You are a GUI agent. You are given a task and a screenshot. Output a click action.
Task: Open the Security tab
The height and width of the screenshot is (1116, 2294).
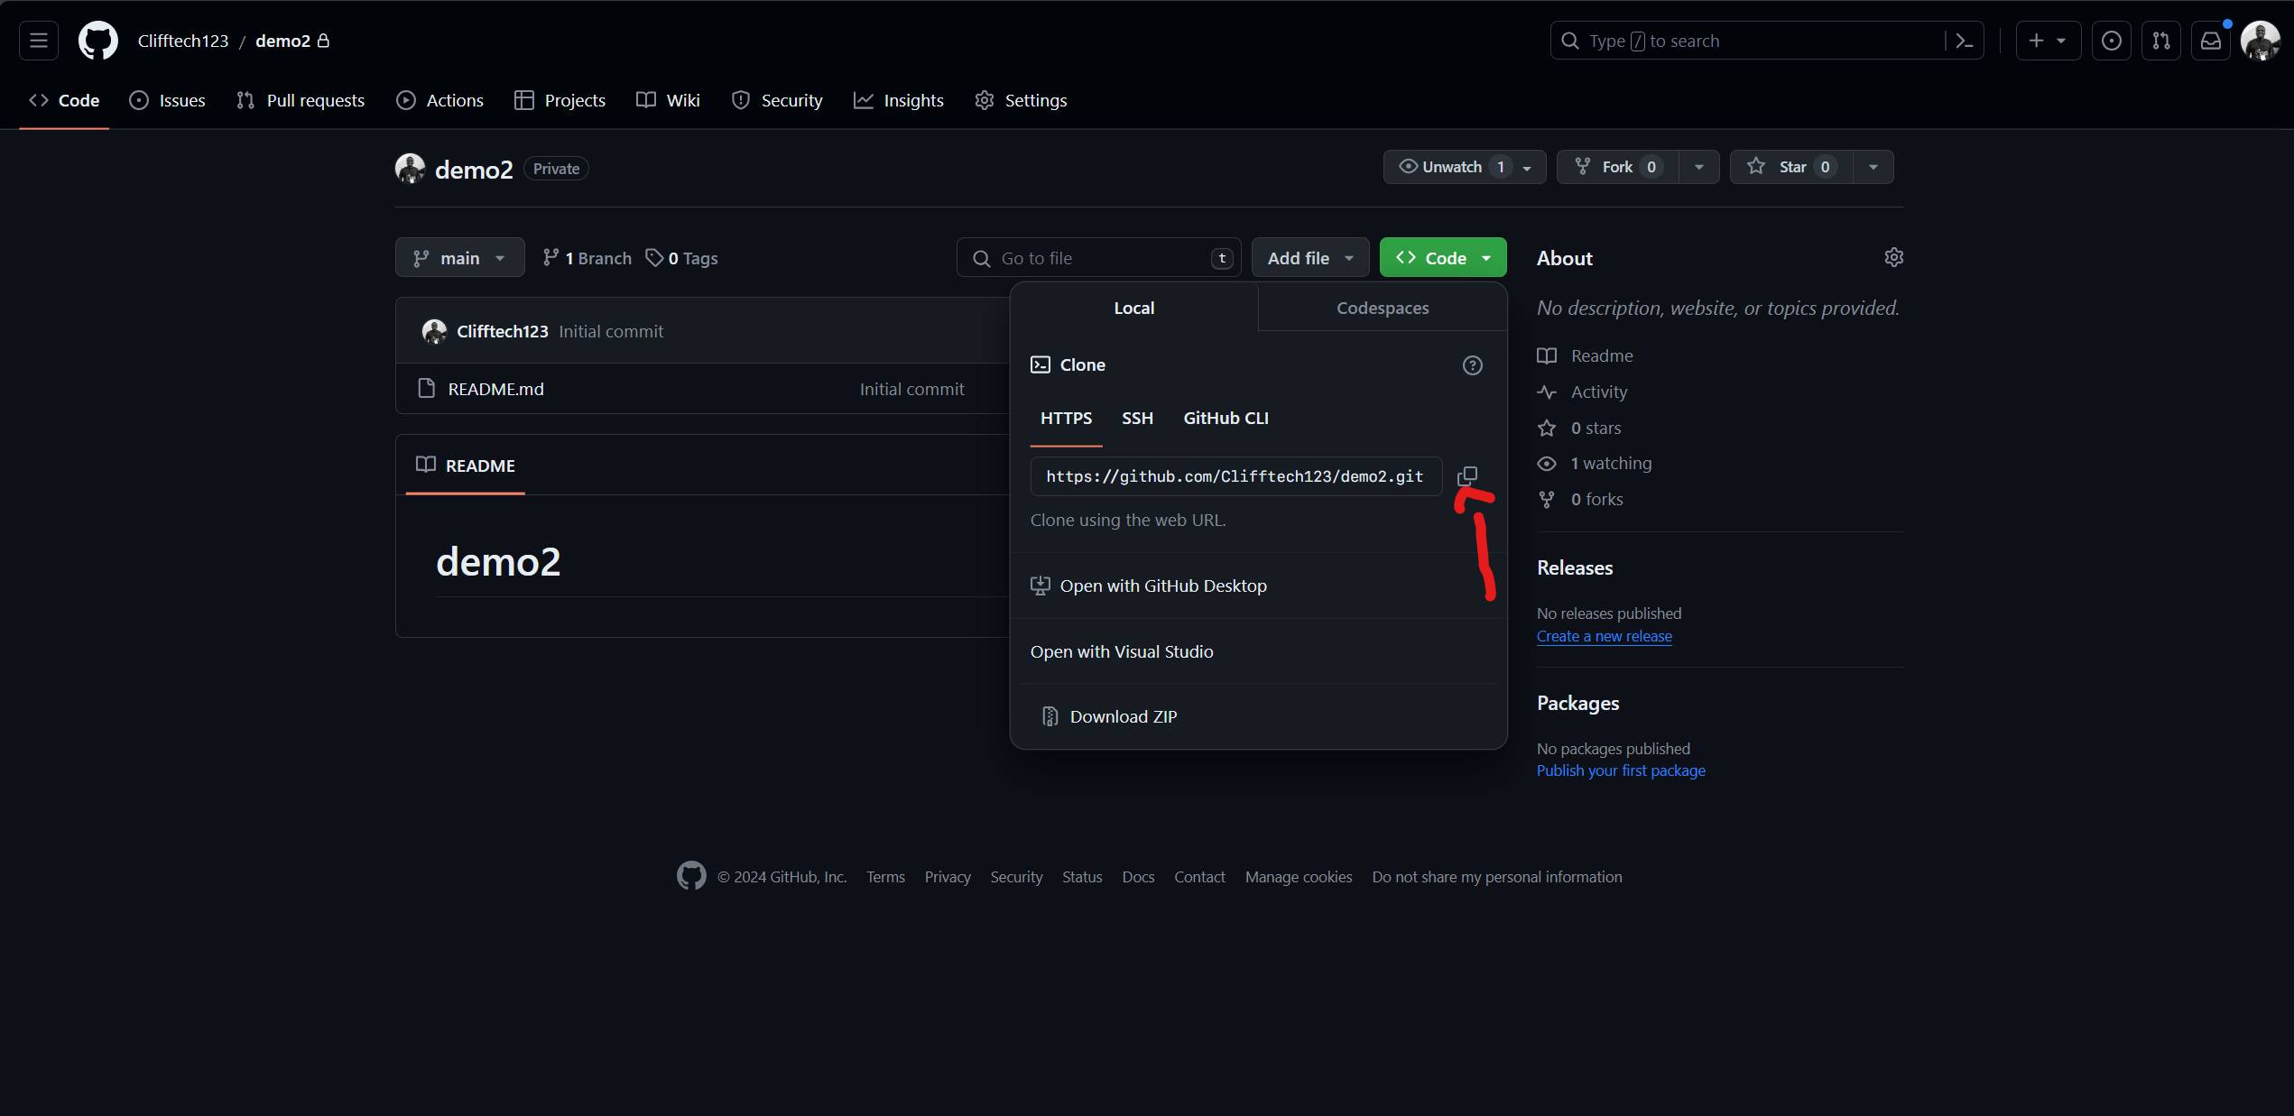click(x=777, y=100)
